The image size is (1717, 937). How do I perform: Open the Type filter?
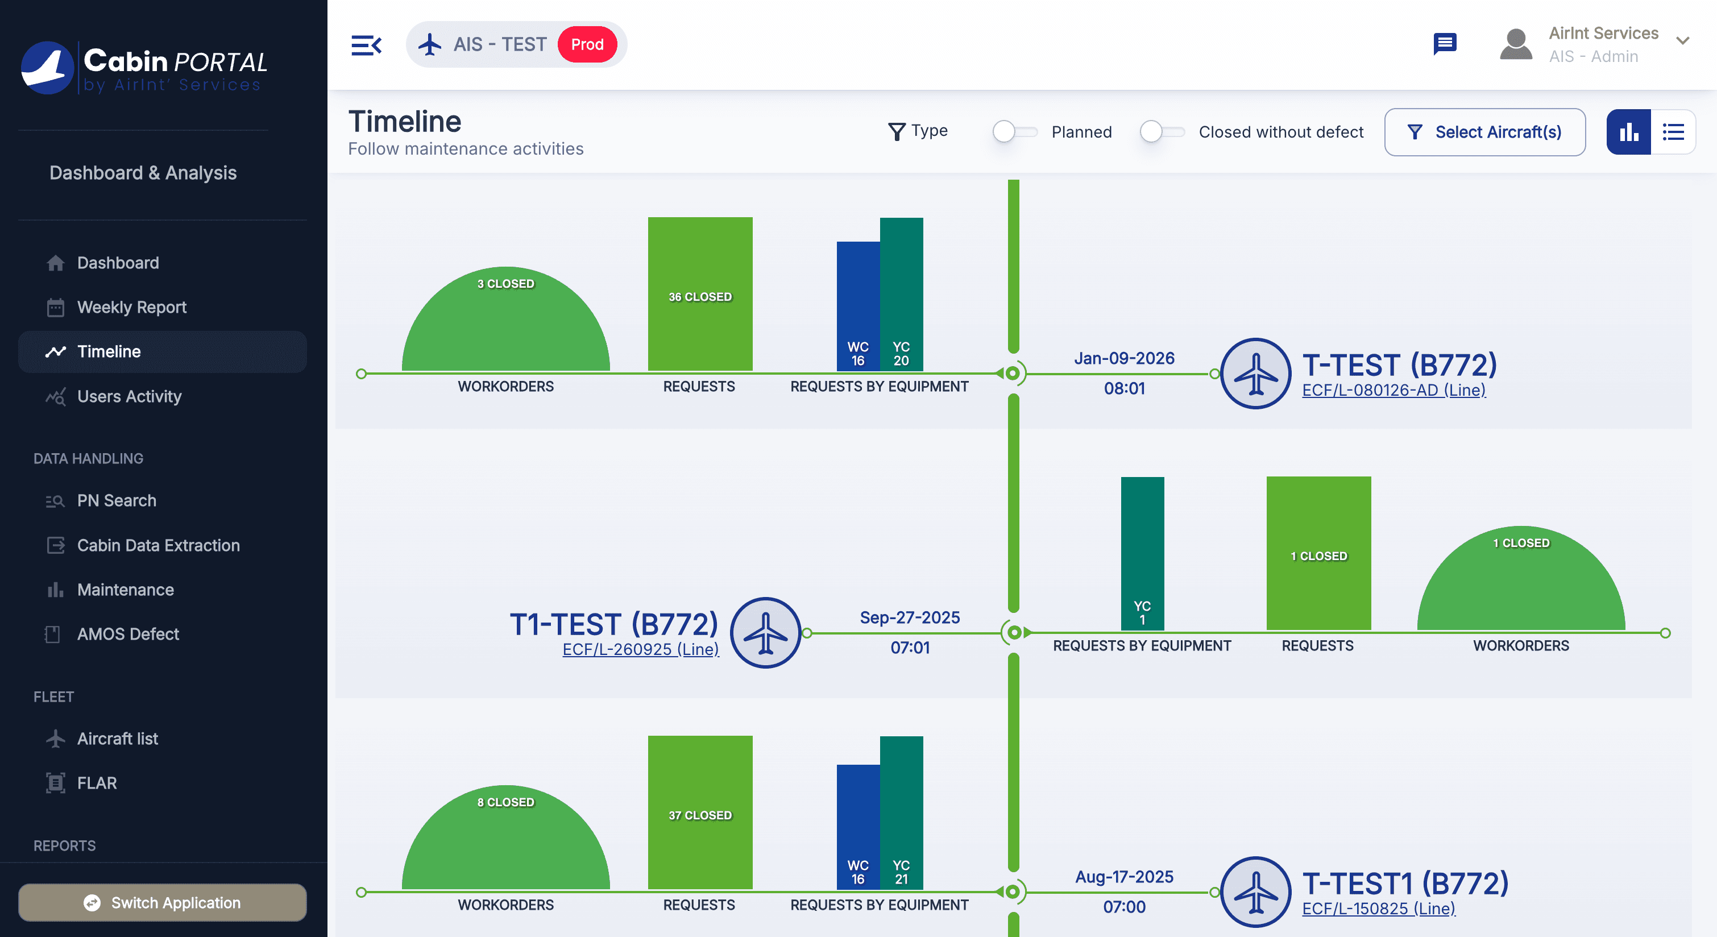pyautogui.click(x=918, y=131)
